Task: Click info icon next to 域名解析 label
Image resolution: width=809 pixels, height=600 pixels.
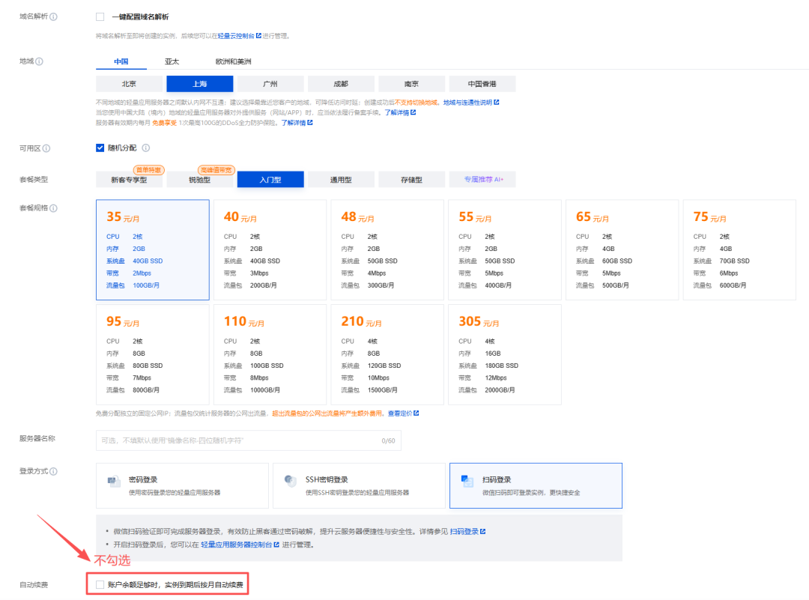Action: (53, 16)
